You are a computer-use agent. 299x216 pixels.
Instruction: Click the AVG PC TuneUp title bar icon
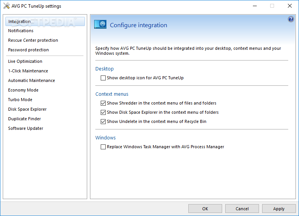tap(7, 6)
